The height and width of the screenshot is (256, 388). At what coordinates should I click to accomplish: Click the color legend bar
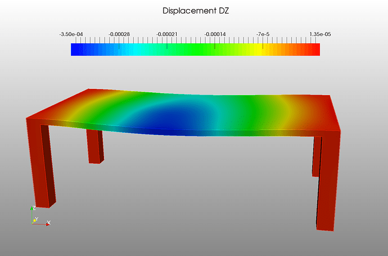[x=195, y=50]
